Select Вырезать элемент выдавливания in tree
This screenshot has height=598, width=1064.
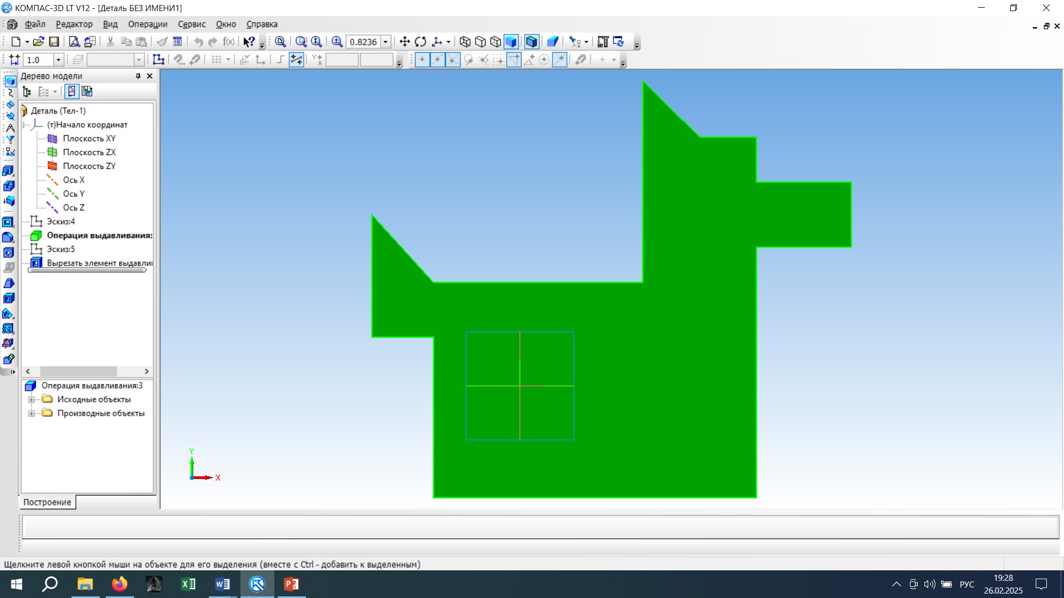coord(100,263)
